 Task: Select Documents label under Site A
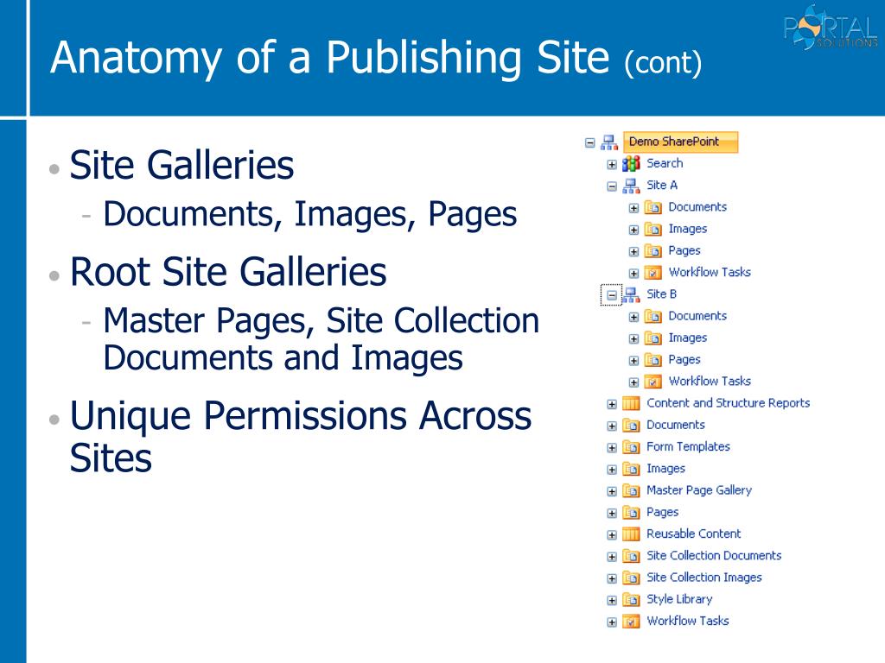click(x=697, y=207)
